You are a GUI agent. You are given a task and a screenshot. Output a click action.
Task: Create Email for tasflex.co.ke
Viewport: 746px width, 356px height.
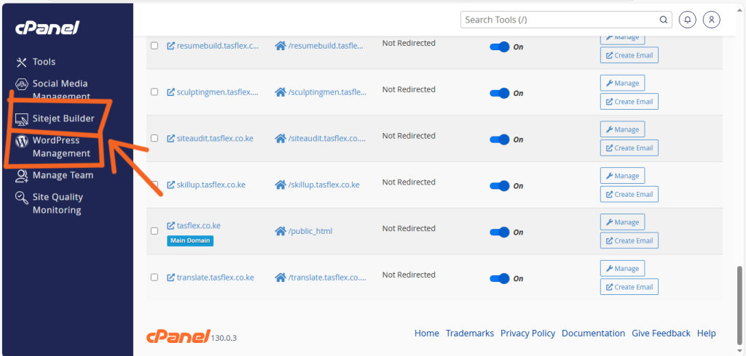(629, 240)
